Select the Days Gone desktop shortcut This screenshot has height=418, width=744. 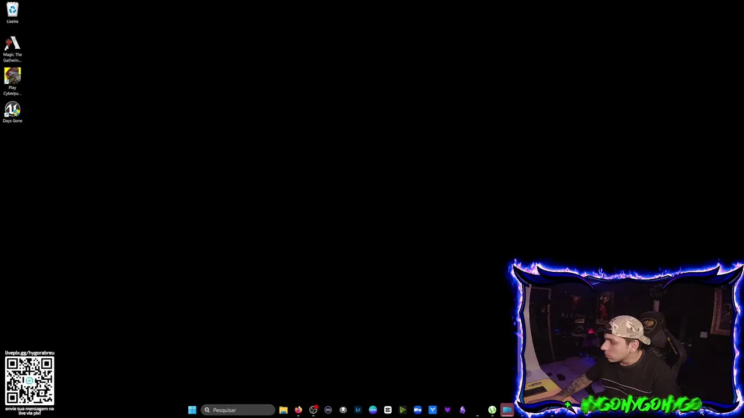tap(12, 113)
